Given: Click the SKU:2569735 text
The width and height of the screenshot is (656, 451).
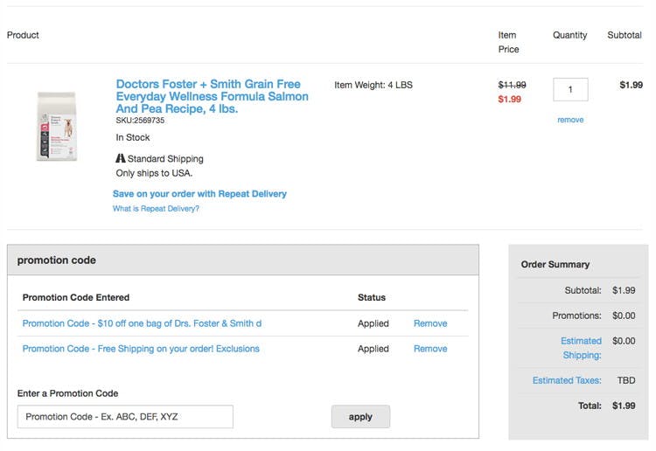Looking at the screenshot, I should click(140, 121).
